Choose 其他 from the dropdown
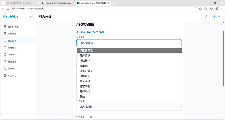Viewport: 225px width, 120px height. pos(129,97)
